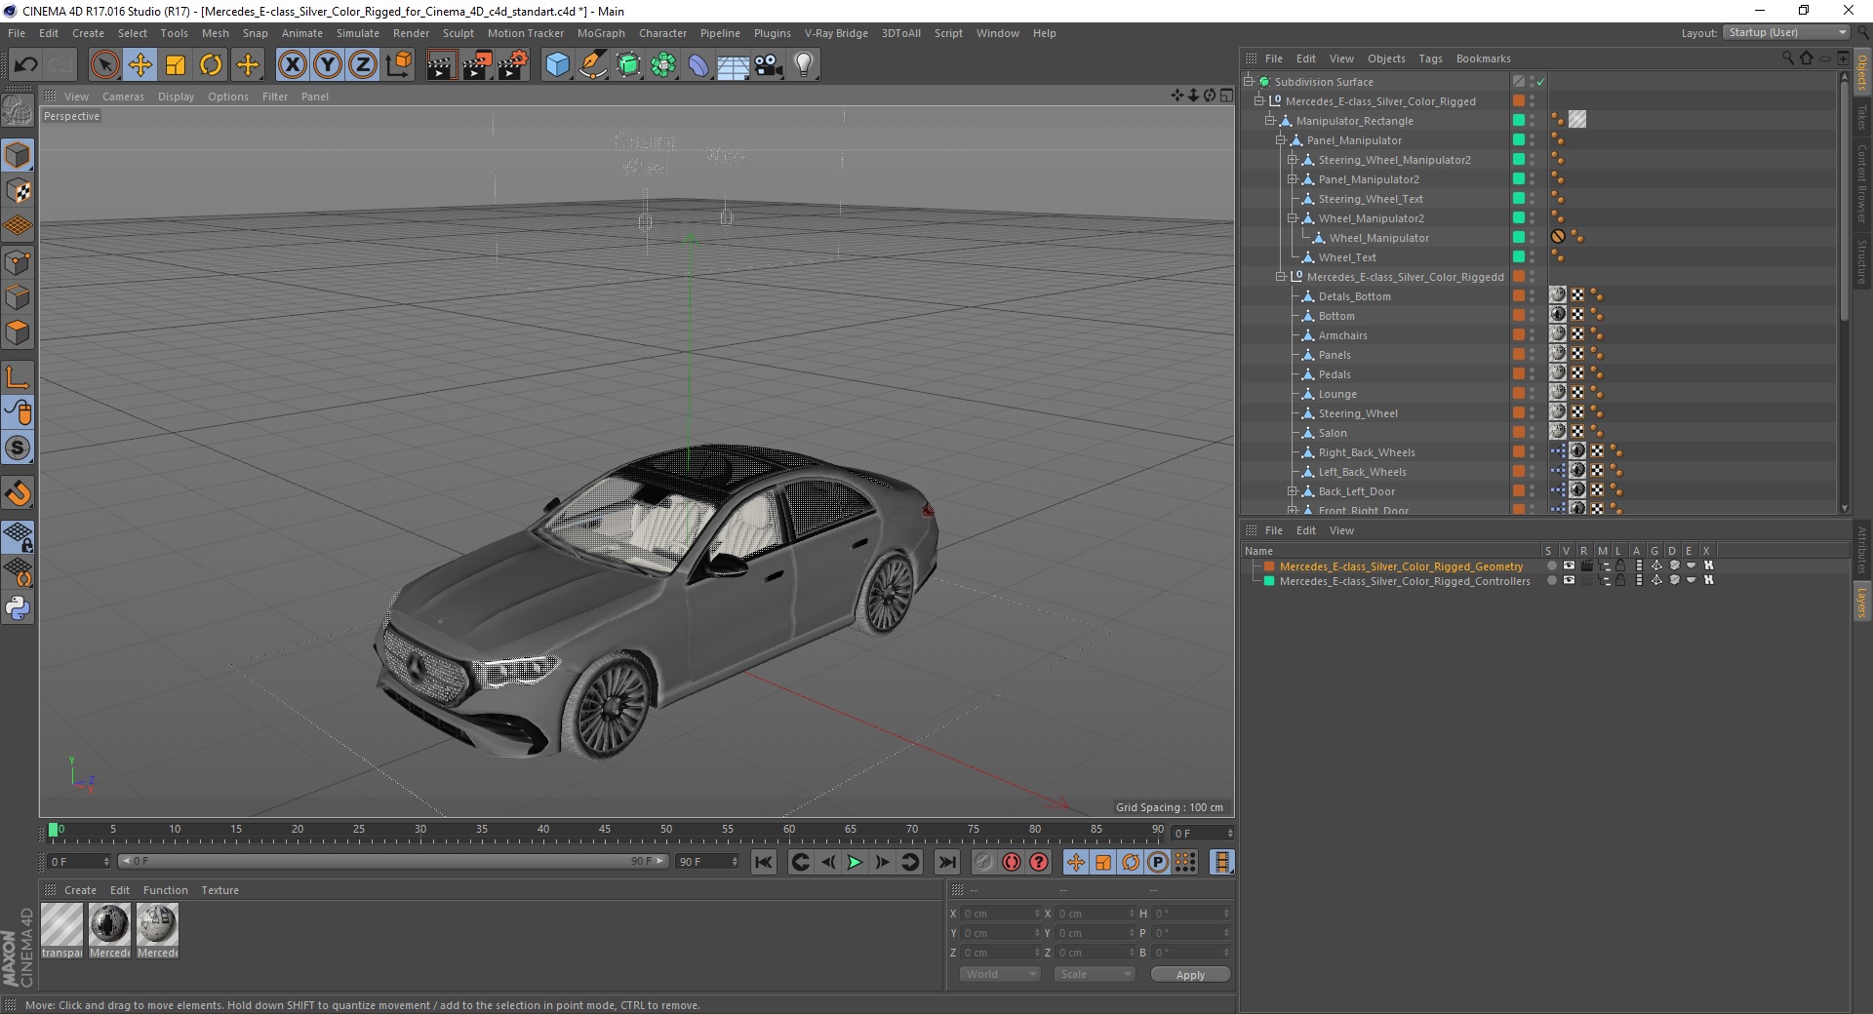Screen dimensions: 1873x1014
Task: Open the deformer Bend icon
Action: 698,65
